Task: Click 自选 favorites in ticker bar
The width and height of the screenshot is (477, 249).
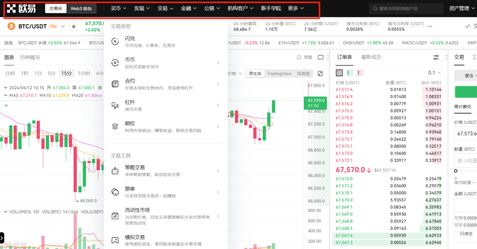Action: (8, 43)
